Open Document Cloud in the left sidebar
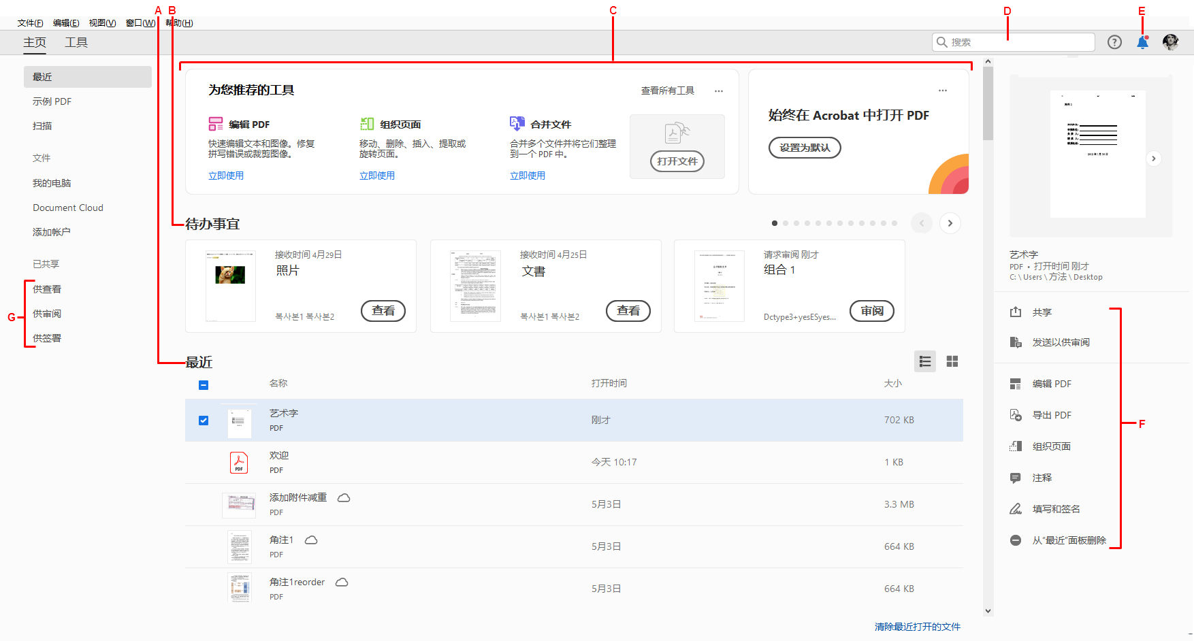1194x641 pixels. (x=68, y=208)
